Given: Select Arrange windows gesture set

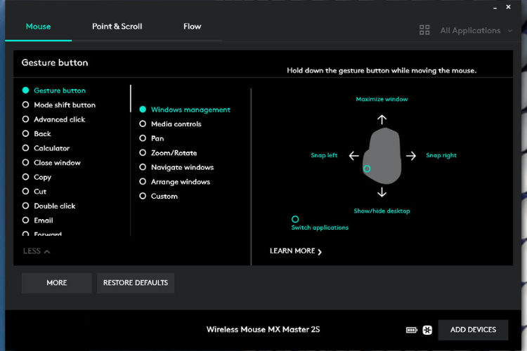Looking at the screenshot, I should click(x=175, y=182).
